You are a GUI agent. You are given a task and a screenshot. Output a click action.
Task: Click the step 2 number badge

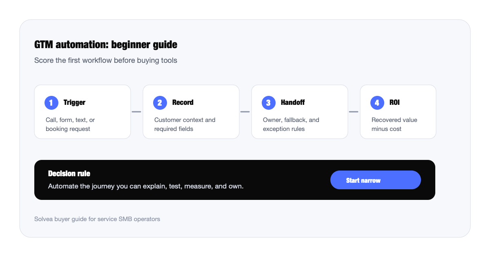[x=160, y=103]
